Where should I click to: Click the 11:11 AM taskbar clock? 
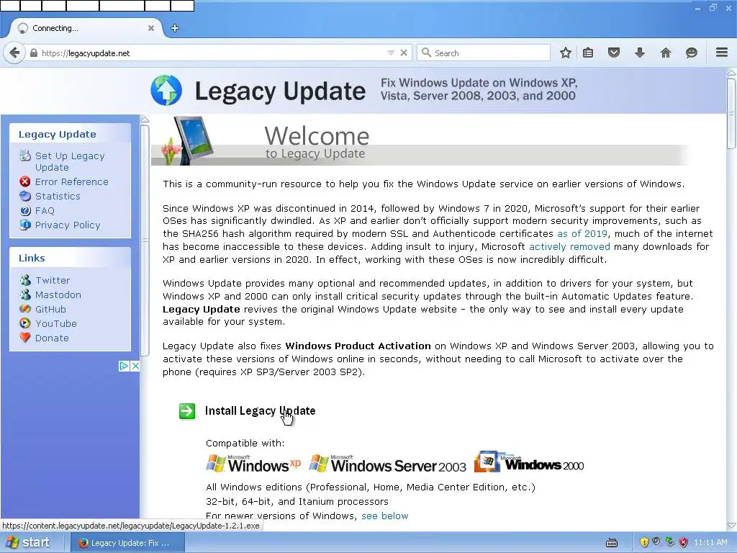coord(710,543)
